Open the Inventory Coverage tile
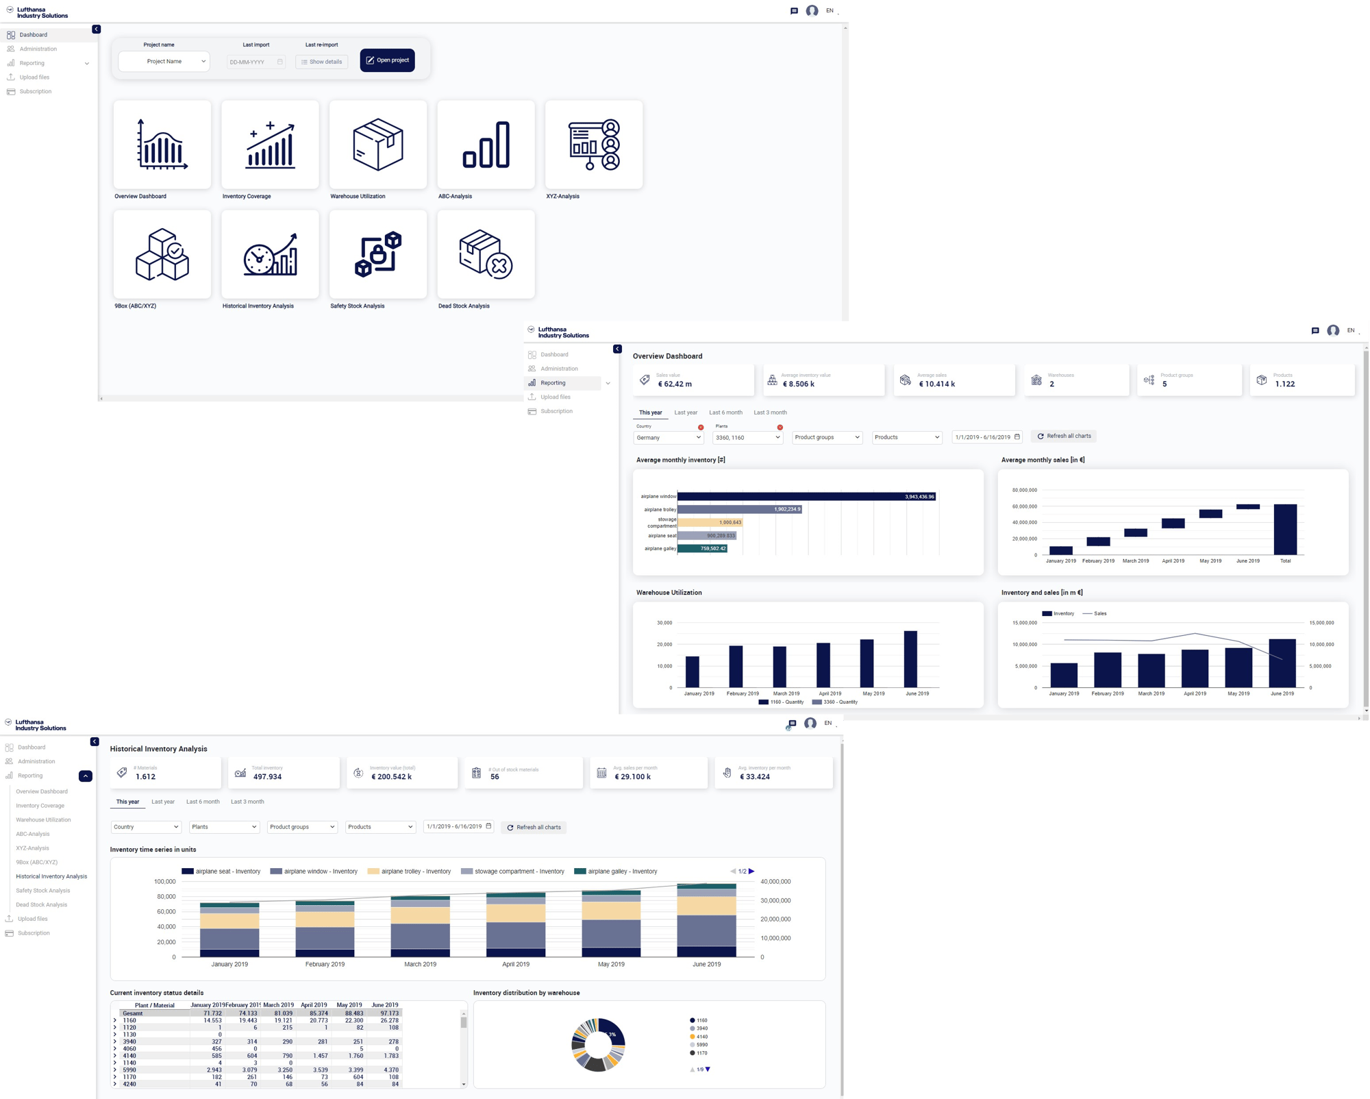This screenshot has width=1370, height=1099. 270,145
